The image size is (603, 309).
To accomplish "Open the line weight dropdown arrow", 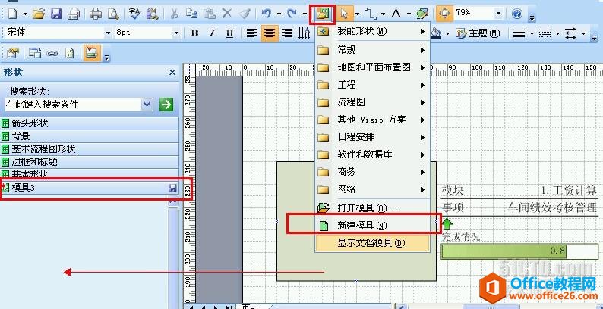I will click(x=532, y=34).
